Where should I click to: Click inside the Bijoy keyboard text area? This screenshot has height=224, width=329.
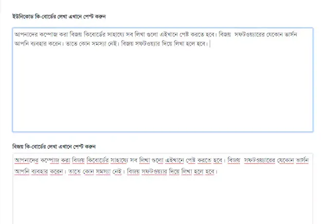[x=162, y=188]
